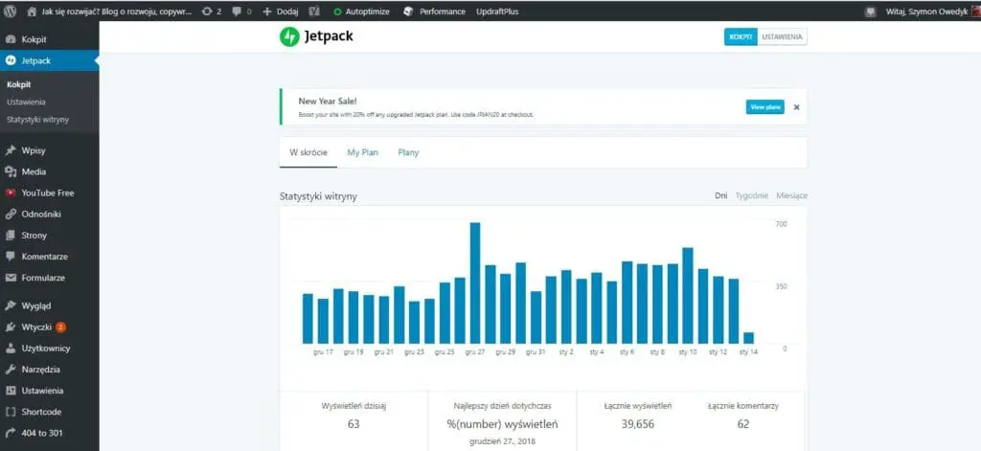Open the Performance cube icon menu
The height and width of the screenshot is (451, 981).
[408, 11]
